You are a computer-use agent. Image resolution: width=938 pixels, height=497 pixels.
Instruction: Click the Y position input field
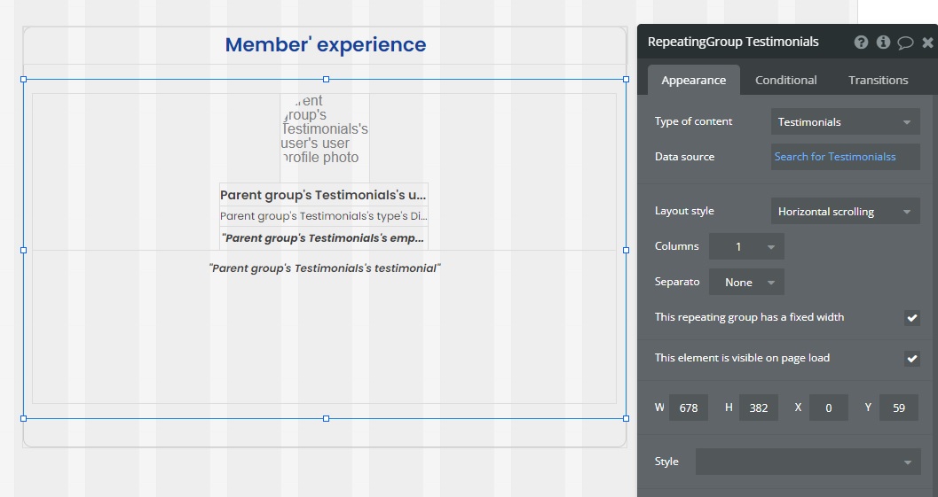pyautogui.click(x=898, y=408)
